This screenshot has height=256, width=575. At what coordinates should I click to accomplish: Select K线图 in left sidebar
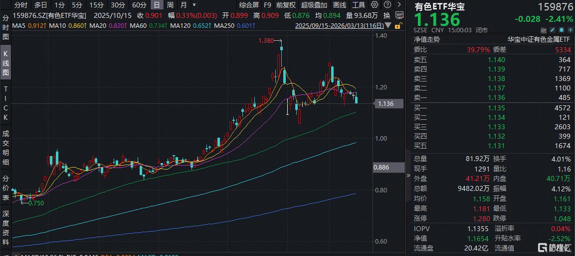tap(6, 62)
